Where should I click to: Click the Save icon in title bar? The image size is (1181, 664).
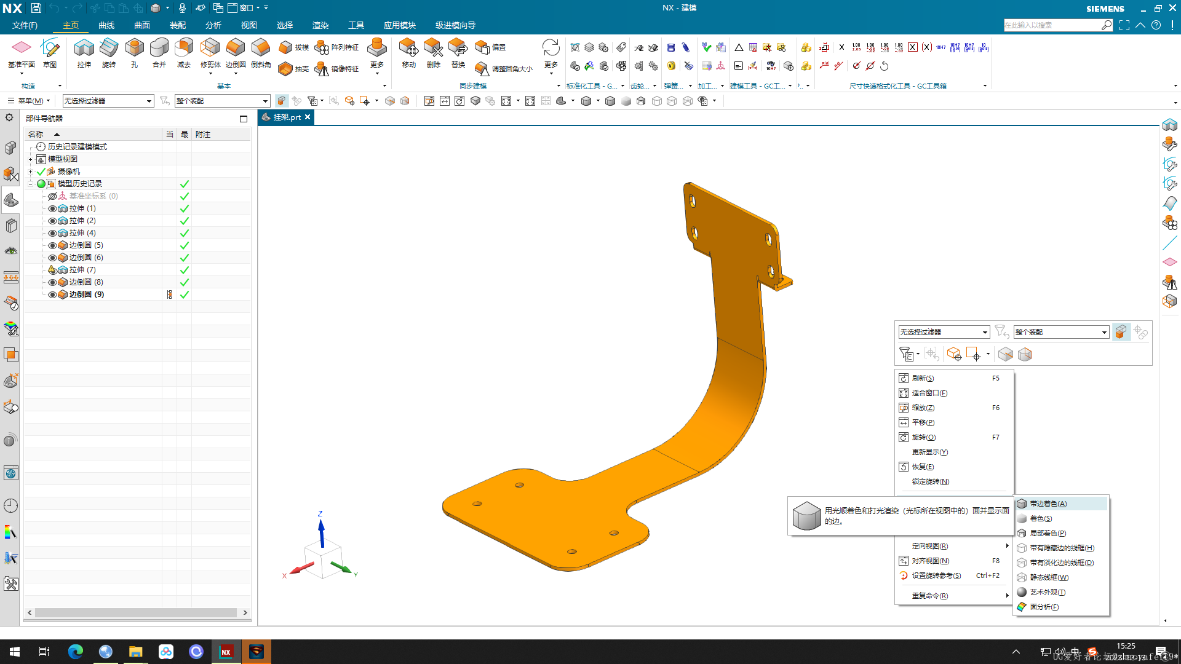(36, 8)
